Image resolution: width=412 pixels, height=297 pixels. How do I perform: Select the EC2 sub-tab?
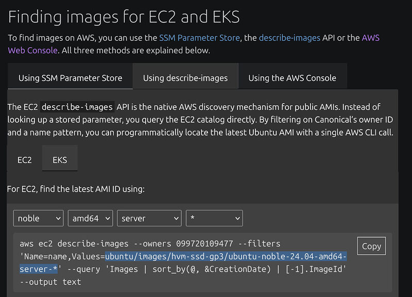click(x=24, y=160)
